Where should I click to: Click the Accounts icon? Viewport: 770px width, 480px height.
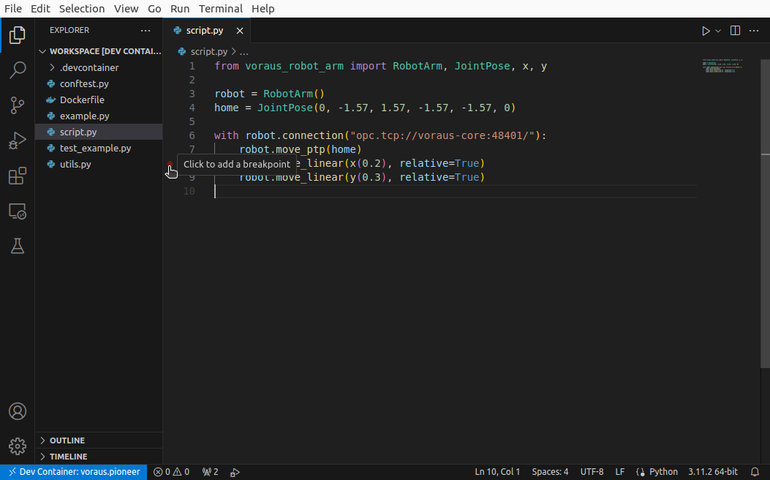(18, 411)
